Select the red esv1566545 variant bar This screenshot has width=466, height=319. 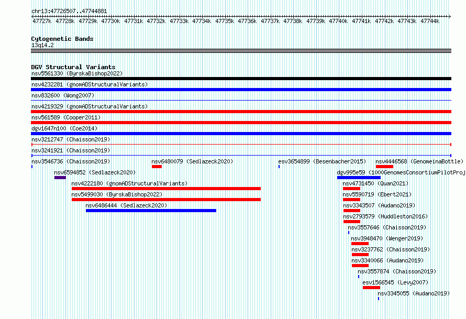pyautogui.click(x=372, y=288)
